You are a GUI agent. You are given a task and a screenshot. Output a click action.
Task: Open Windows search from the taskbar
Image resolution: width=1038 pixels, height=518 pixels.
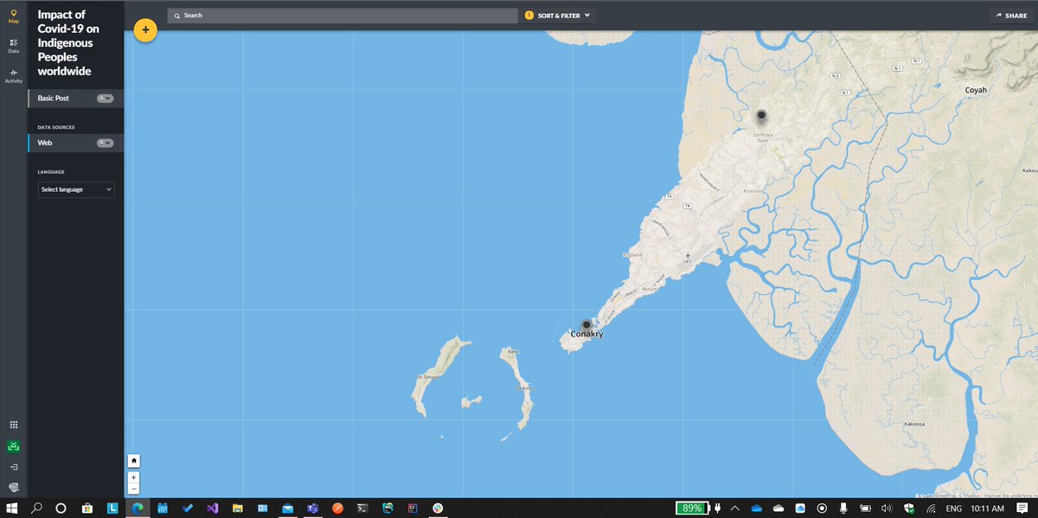coord(37,508)
